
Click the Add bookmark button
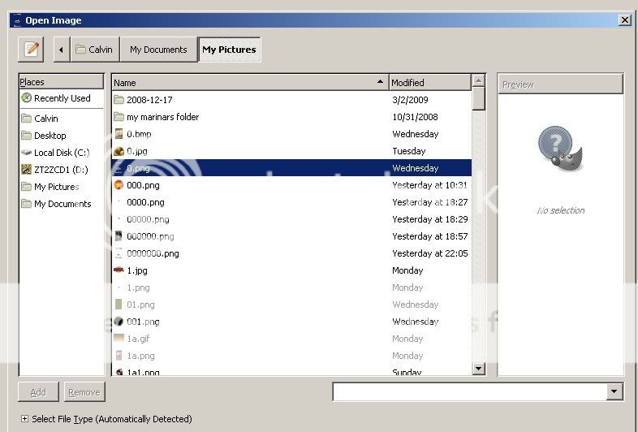coord(38,392)
